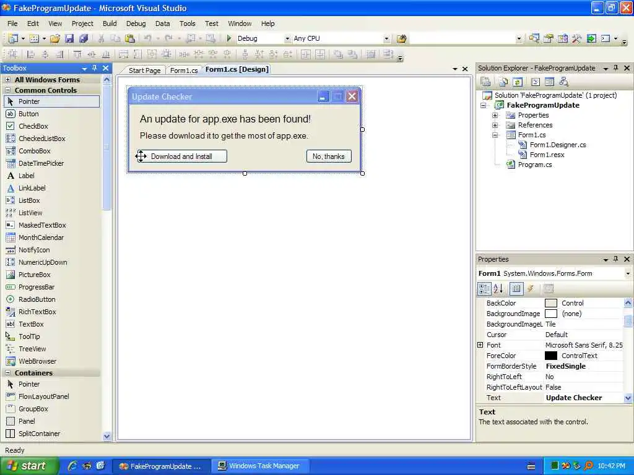Click the ForeColor black color swatch
The image size is (634, 475).
pos(550,356)
